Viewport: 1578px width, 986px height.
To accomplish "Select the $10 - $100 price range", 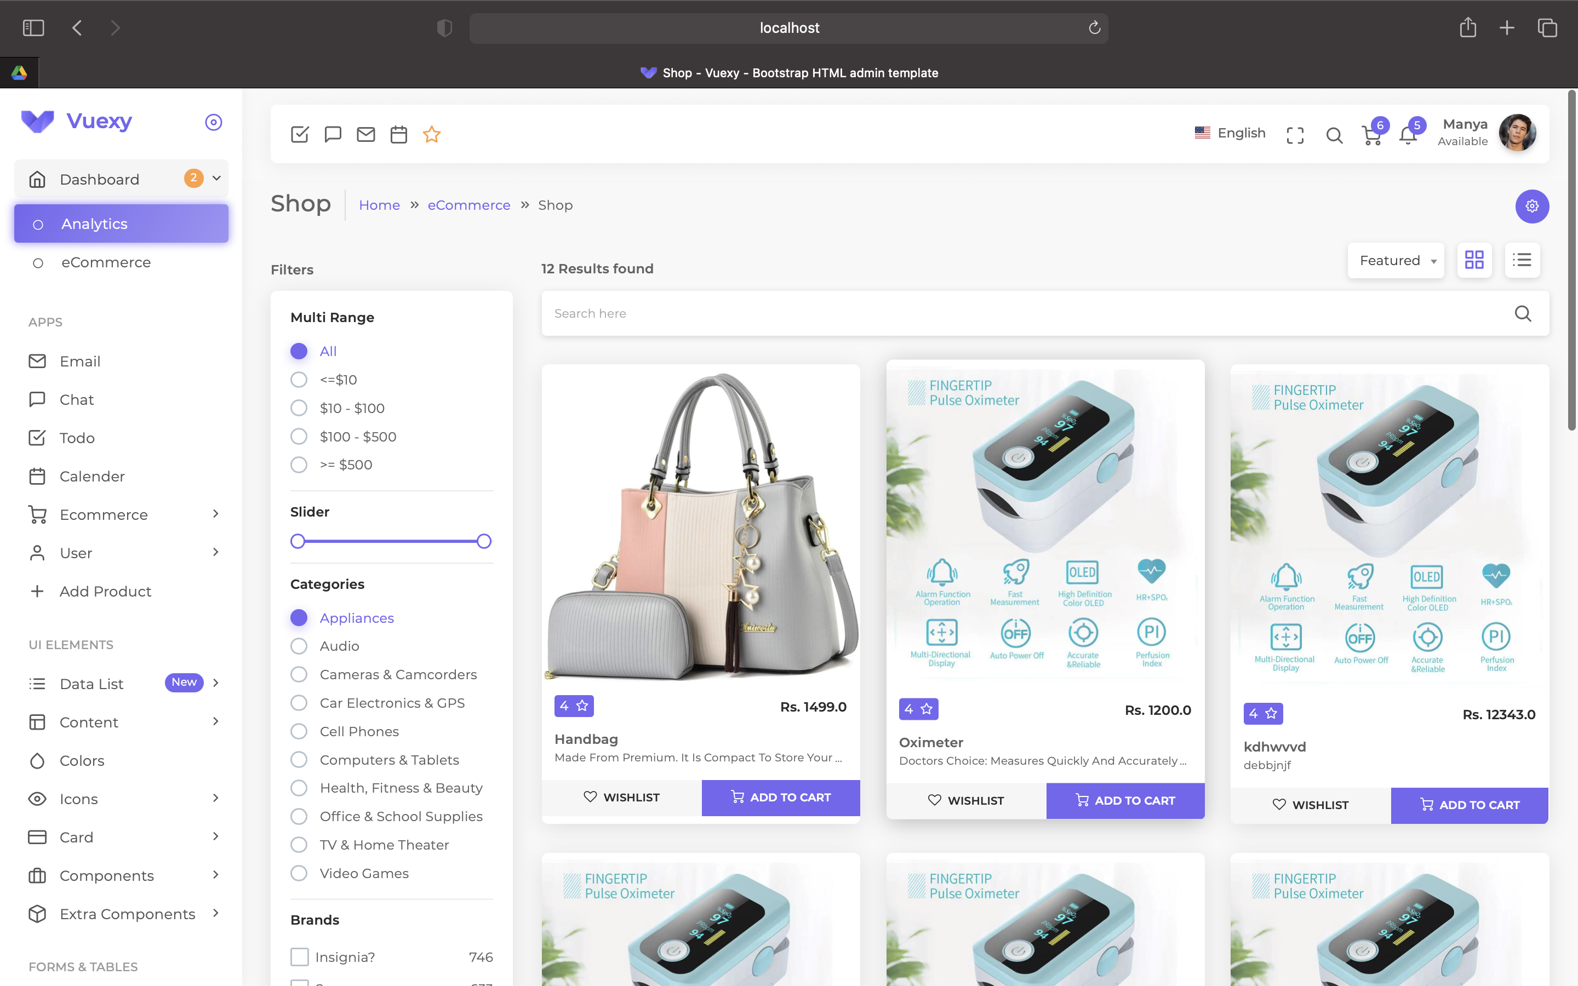I will tap(299, 408).
